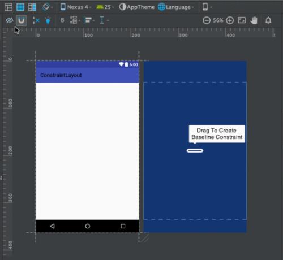Click the Infer Constraints lightbulb icon
This screenshot has height=260, width=283.
(48, 20)
